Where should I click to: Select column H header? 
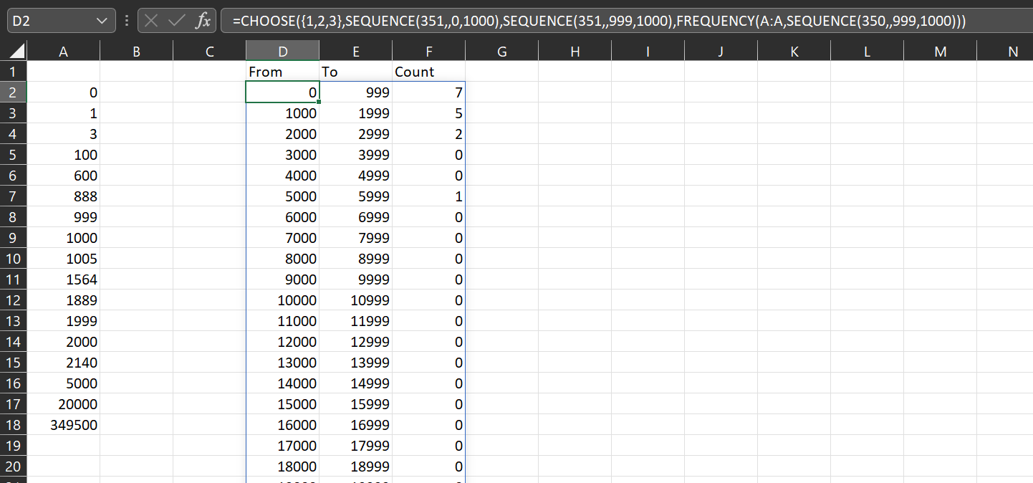tap(575, 51)
